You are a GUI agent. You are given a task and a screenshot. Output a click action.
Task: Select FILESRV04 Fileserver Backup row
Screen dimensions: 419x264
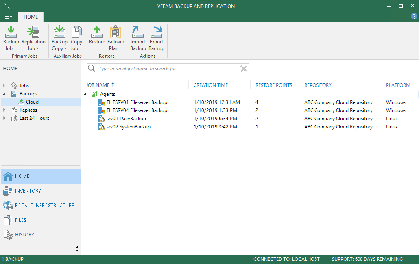point(137,110)
